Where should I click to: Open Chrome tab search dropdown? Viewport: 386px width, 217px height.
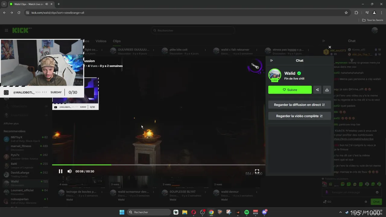tap(4, 4)
